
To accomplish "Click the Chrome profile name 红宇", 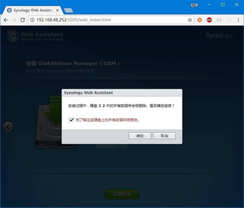I will click(x=194, y=5).
